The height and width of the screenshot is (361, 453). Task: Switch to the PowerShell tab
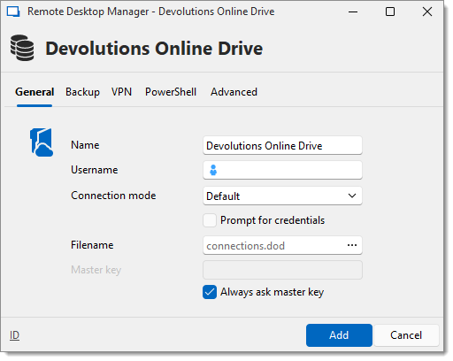click(x=171, y=92)
